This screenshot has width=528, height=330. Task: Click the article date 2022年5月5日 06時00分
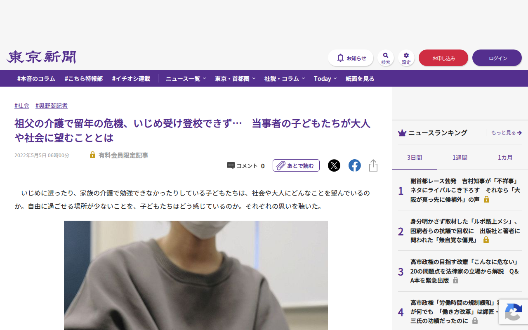42,156
